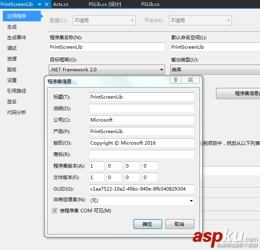Open the 生成 settings page
This screenshot has height=250, width=260.
pos(12,27)
